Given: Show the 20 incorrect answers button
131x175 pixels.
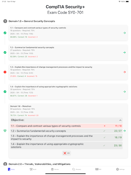Looking at the screenshot, I should click(x=67, y=153).
